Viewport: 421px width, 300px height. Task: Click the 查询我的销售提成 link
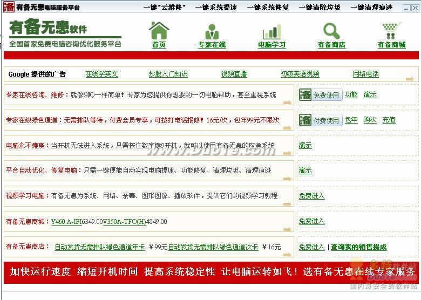pyautogui.click(x=358, y=247)
